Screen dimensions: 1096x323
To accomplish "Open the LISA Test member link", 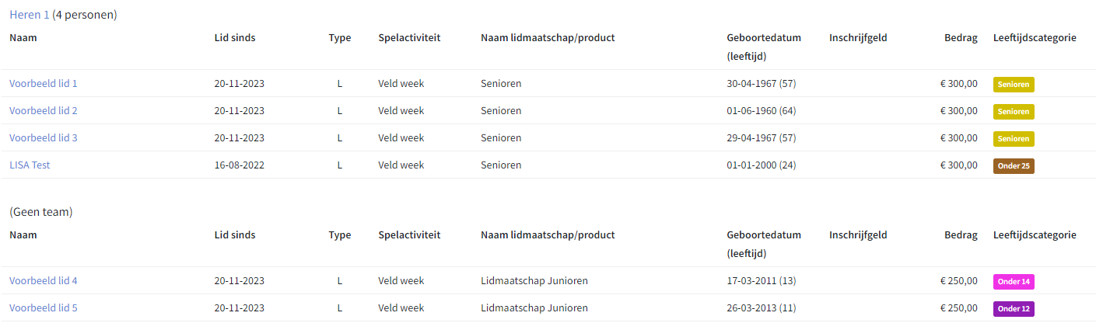I will 30,165.
